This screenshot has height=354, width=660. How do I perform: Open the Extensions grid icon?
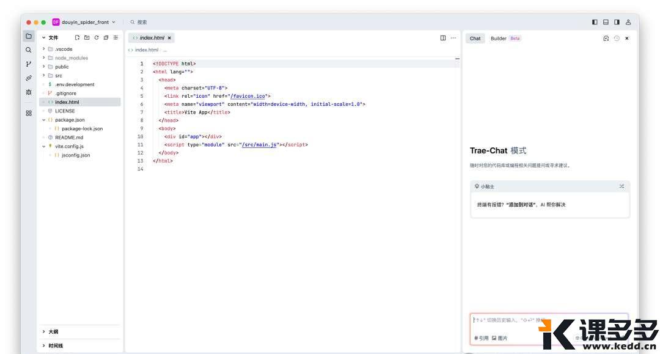click(29, 113)
